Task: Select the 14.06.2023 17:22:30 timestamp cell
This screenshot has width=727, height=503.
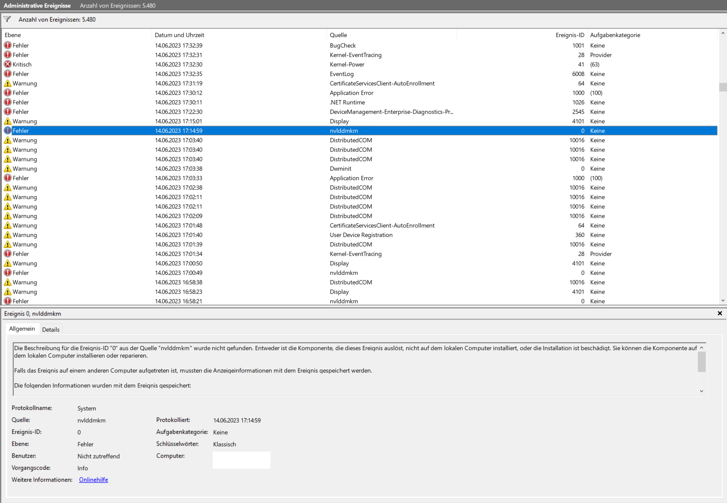Action: click(179, 112)
